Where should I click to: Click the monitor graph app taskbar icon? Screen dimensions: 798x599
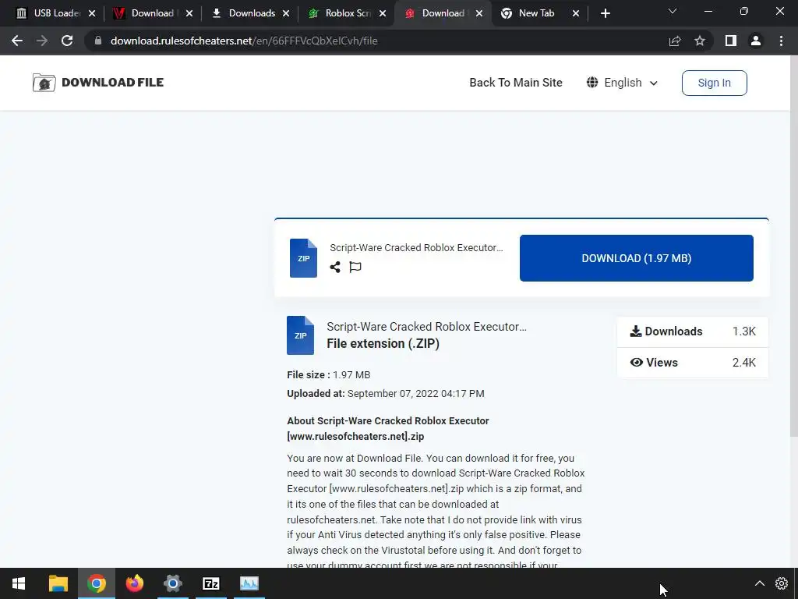249,583
